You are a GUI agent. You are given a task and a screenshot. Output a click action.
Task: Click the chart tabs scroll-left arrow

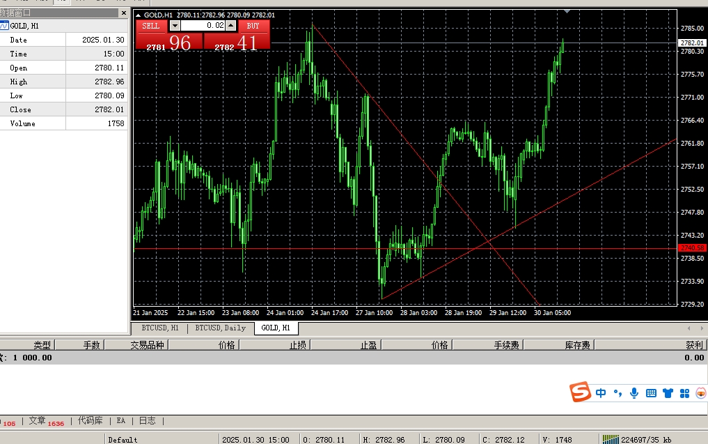[x=689, y=328]
